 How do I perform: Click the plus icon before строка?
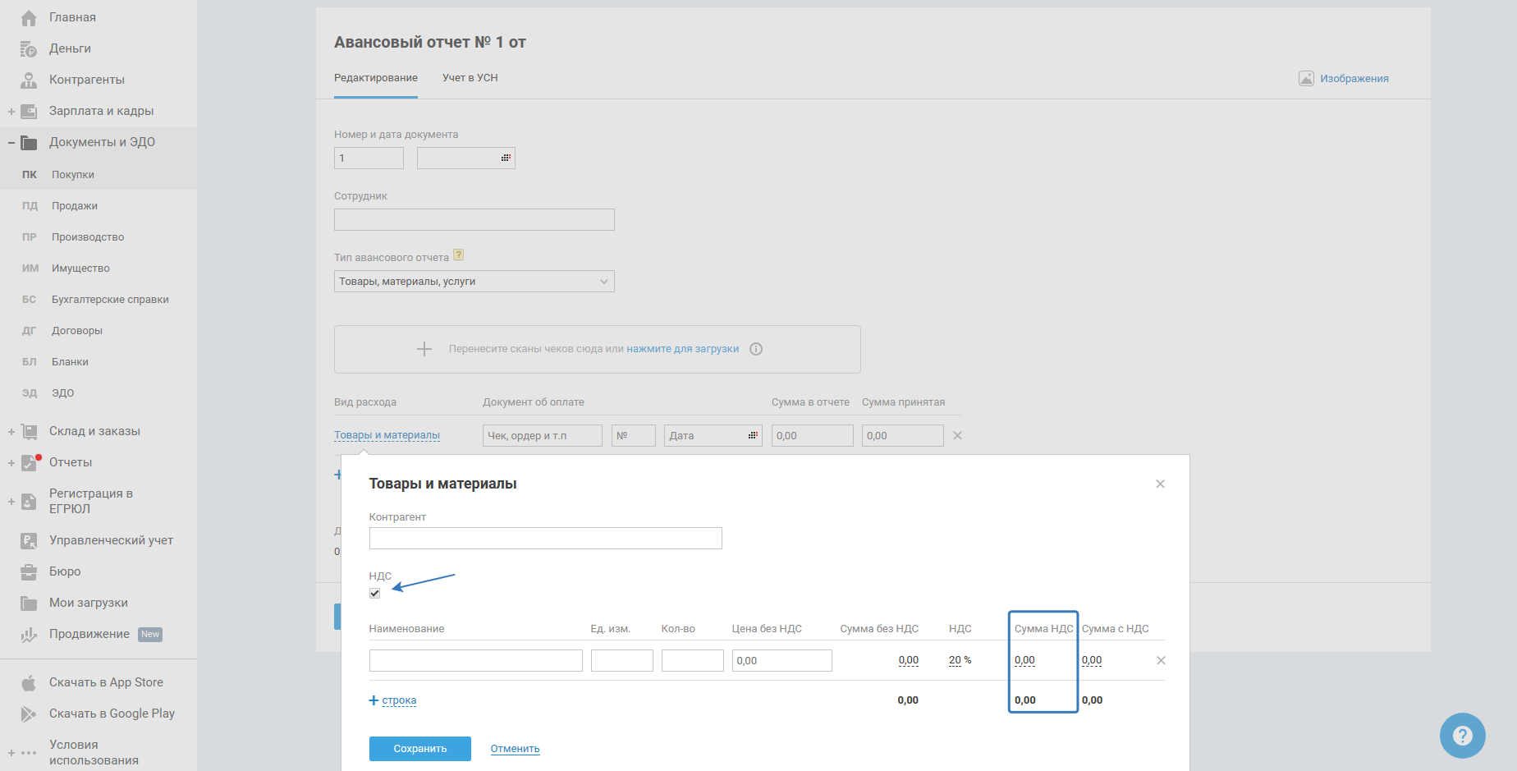374,700
